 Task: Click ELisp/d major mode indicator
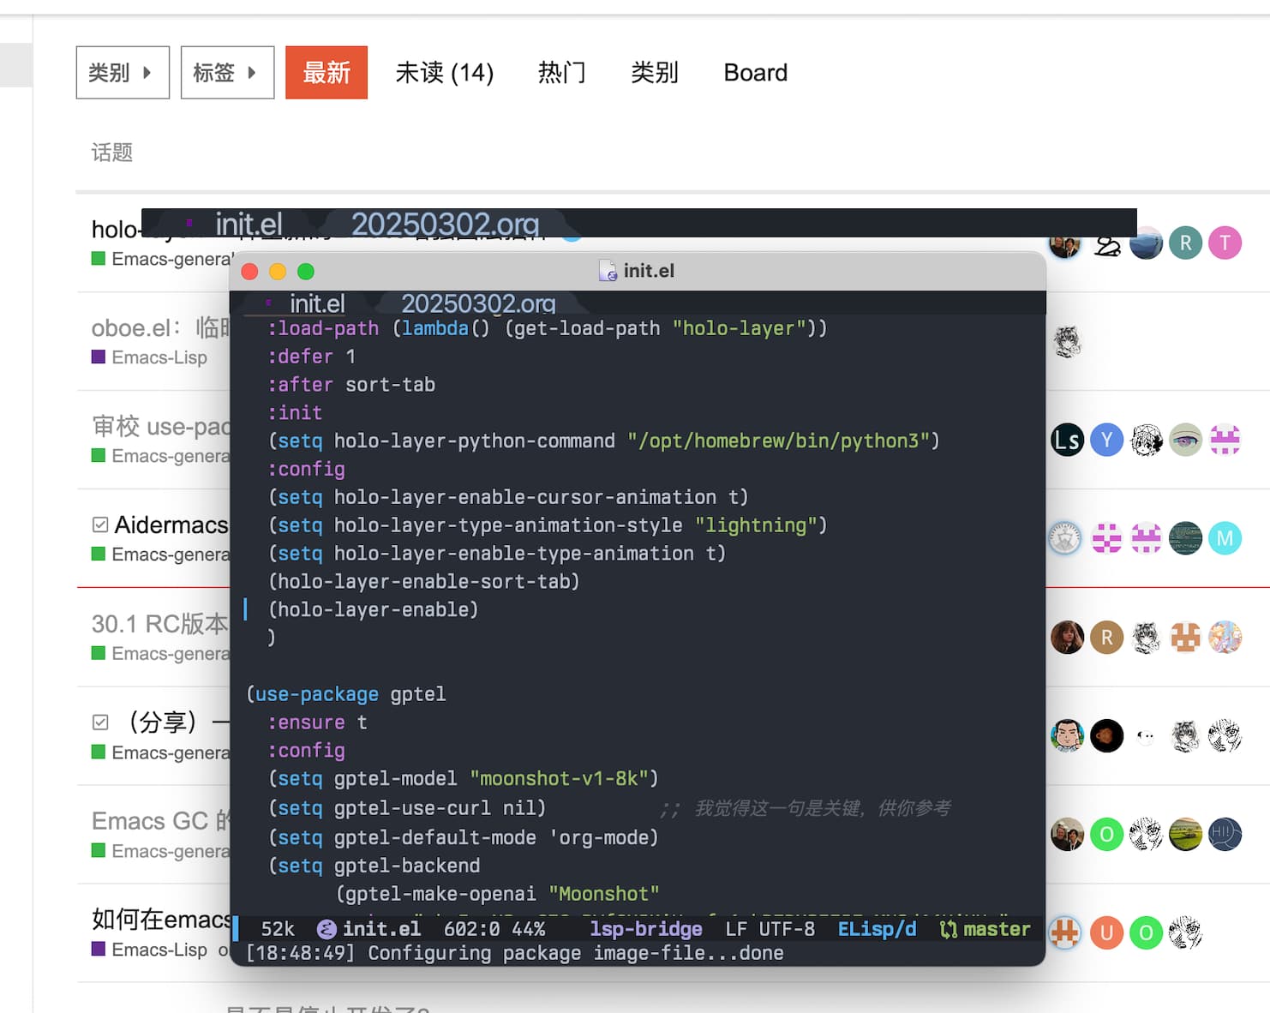click(x=877, y=929)
